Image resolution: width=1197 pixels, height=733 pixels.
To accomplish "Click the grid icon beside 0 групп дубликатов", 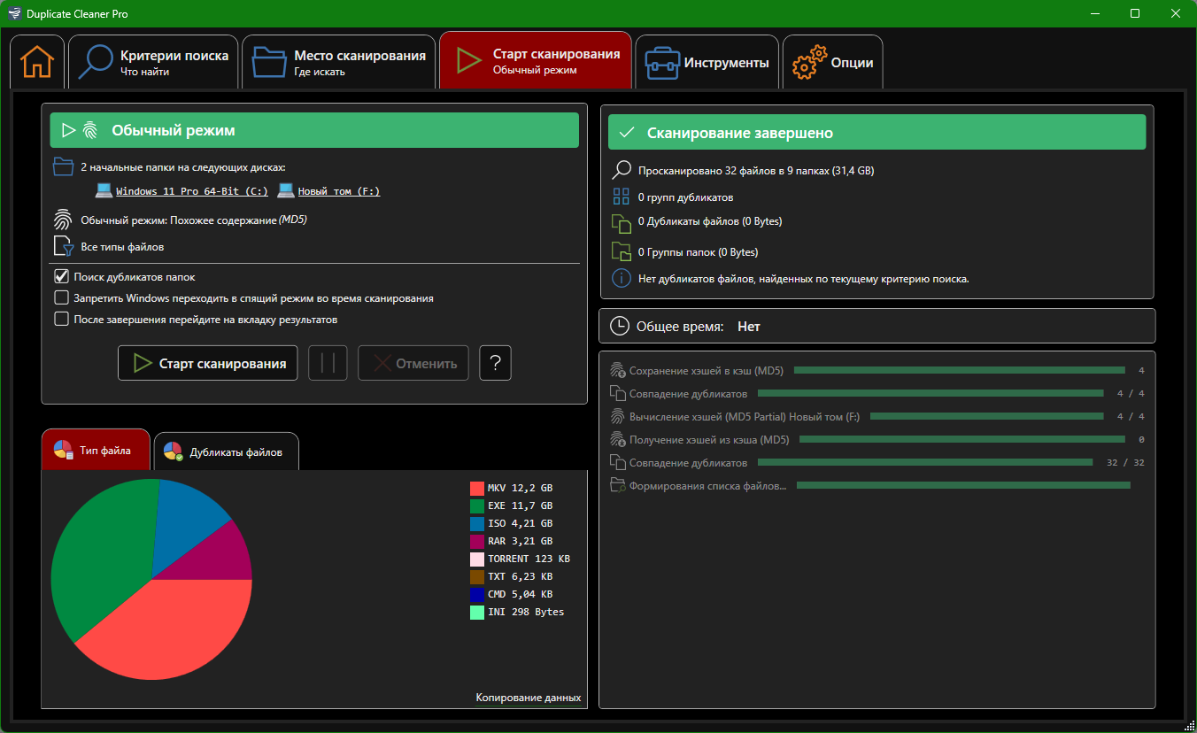I will [x=622, y=197].
